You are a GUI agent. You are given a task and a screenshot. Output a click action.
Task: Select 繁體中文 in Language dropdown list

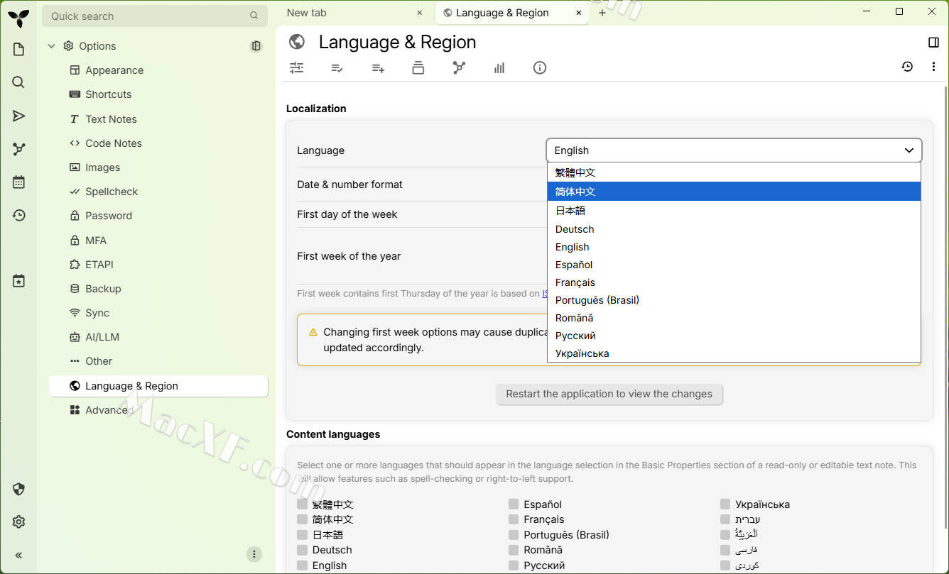tap(734, 172)
